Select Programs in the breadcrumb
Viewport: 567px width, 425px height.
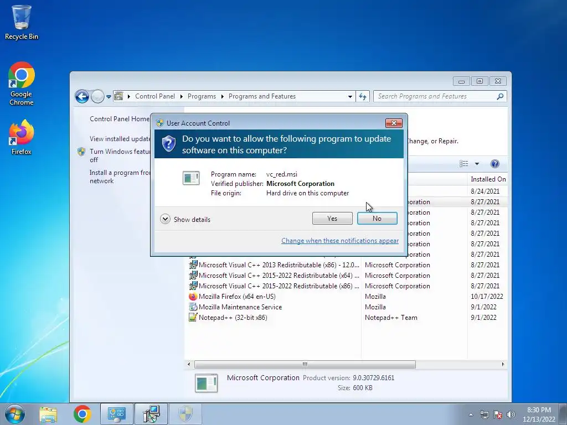click(202, 96)
